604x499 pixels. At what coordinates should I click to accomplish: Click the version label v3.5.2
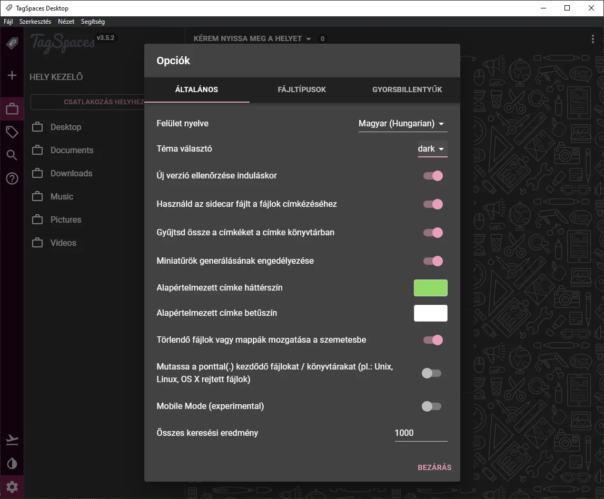click(x=105, y=38)
